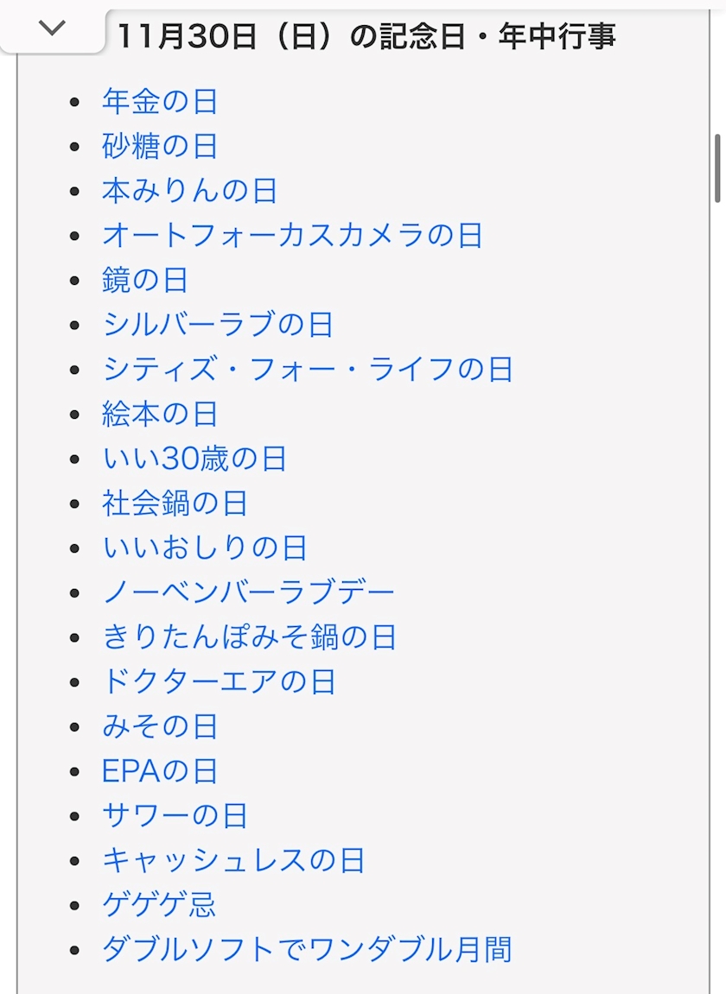
Task: Open the EPAの日 link
Action: (x=159, y=771)
